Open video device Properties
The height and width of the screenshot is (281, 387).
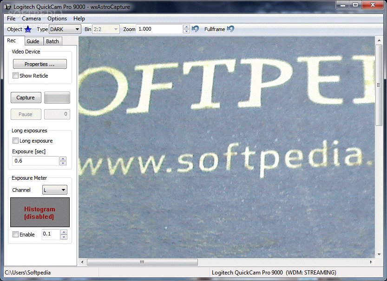pyautogui.click(x=40, y=64)
